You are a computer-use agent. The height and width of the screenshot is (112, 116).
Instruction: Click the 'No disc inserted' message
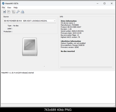(68, 51)
